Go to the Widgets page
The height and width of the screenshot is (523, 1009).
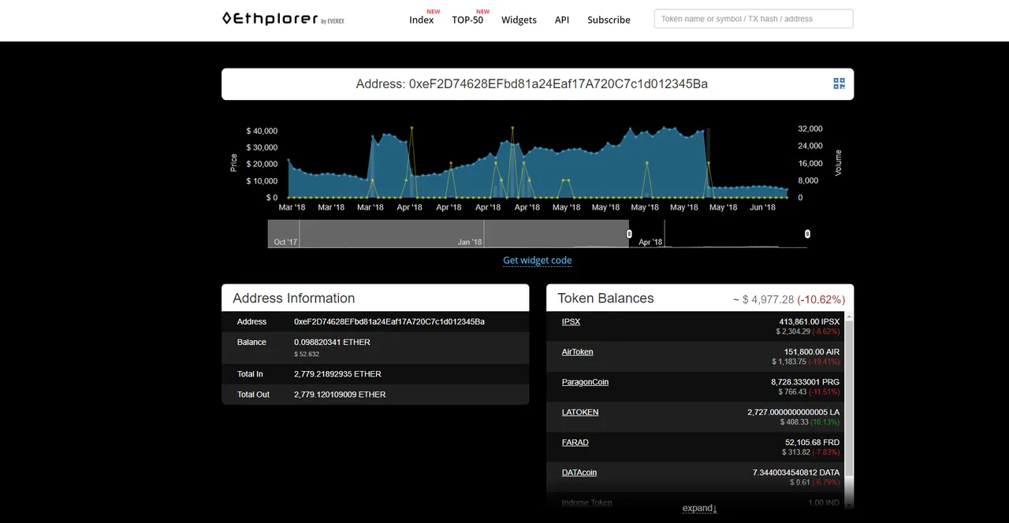click(519, 20)
